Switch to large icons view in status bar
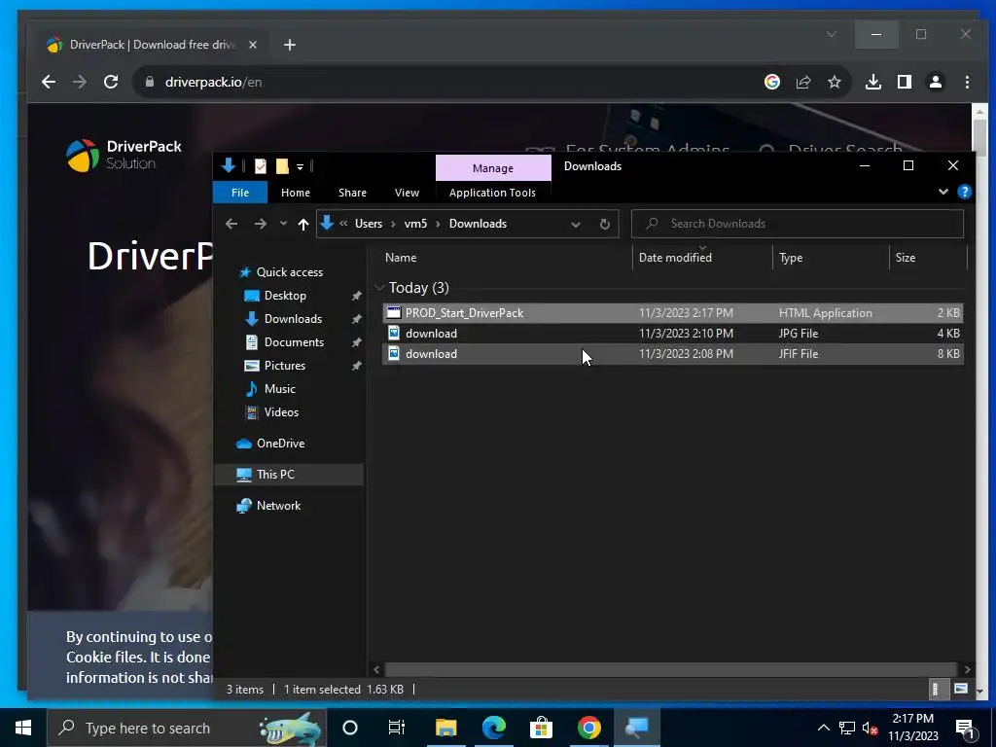The image size is (996, 747). point(960,689)
